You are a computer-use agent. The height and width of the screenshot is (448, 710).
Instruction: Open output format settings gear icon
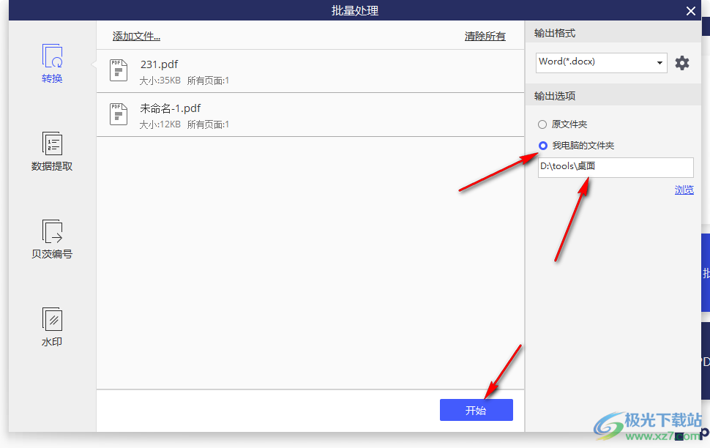(682, 63)
